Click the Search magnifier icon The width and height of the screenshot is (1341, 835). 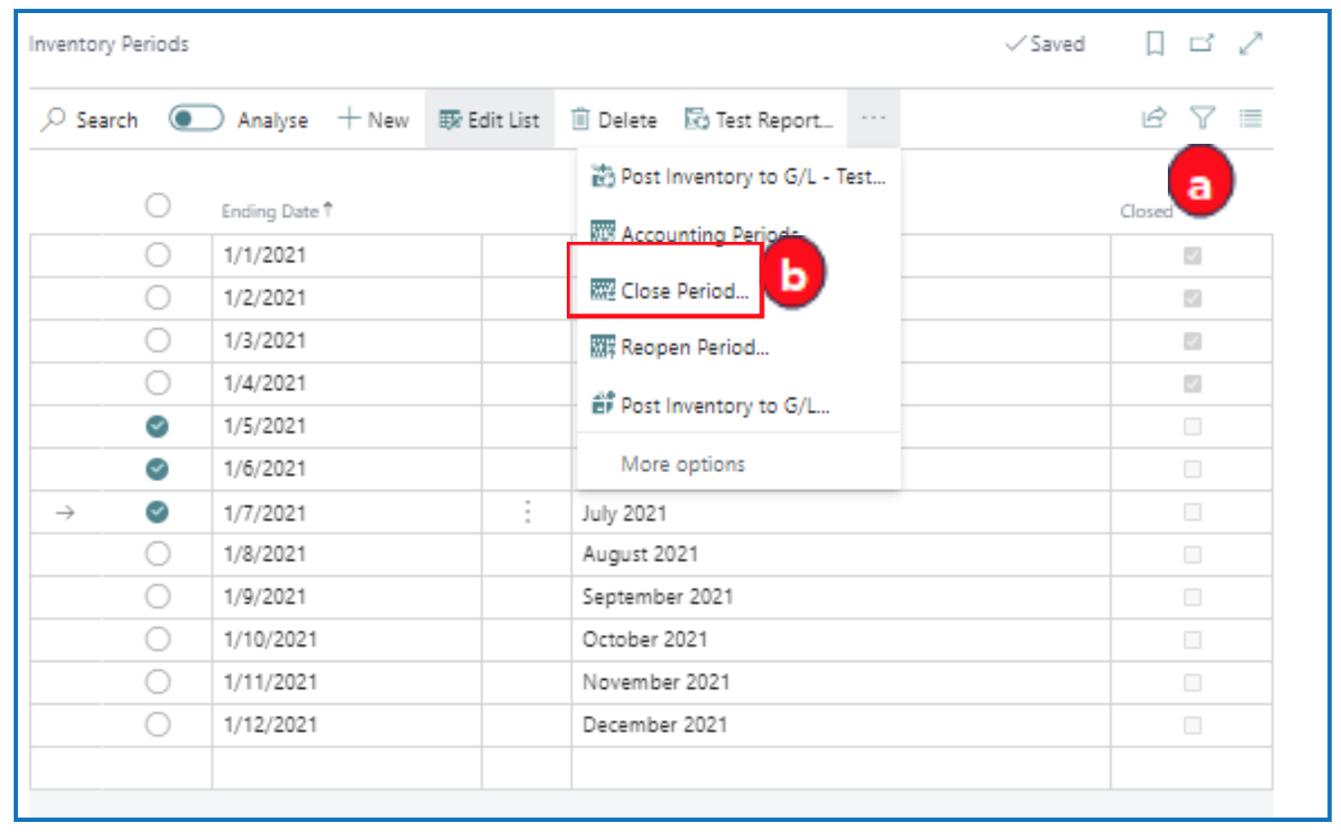[x=53, y=119]
